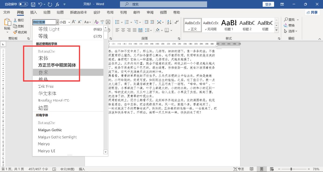Expand the borders dropdown arrow

click(x=171, y=30)
